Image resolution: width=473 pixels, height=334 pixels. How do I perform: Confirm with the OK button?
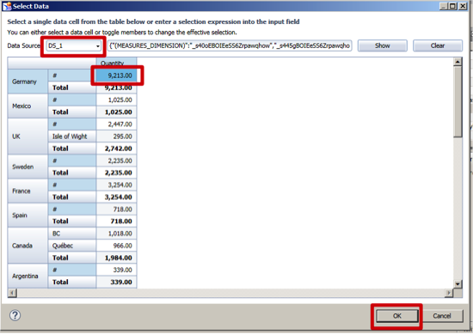click(x=397, y=316)
